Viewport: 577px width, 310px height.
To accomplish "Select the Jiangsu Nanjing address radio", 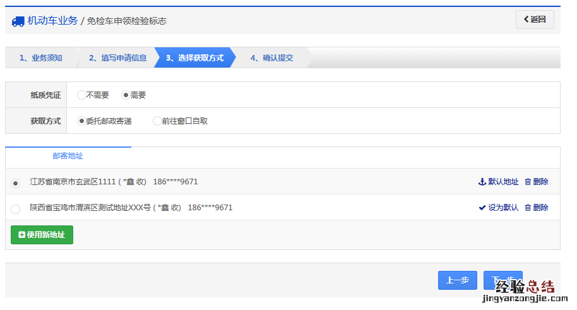I will (x=16, y=183).
